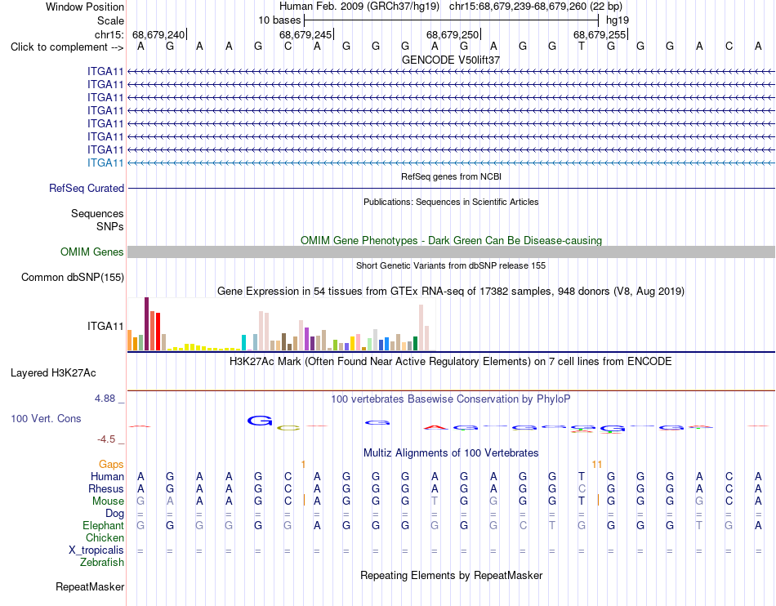Open the RefSeq Curated track label

tap(87, 188)
